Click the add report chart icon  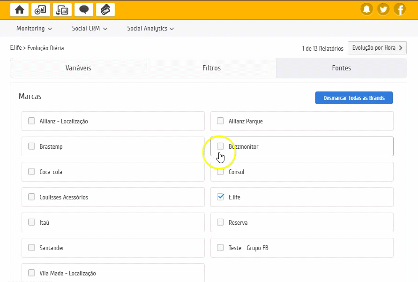41,9
